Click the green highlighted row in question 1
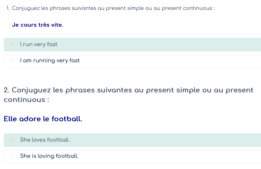This screenshot has width=261, height=169. tap(155, 45)
